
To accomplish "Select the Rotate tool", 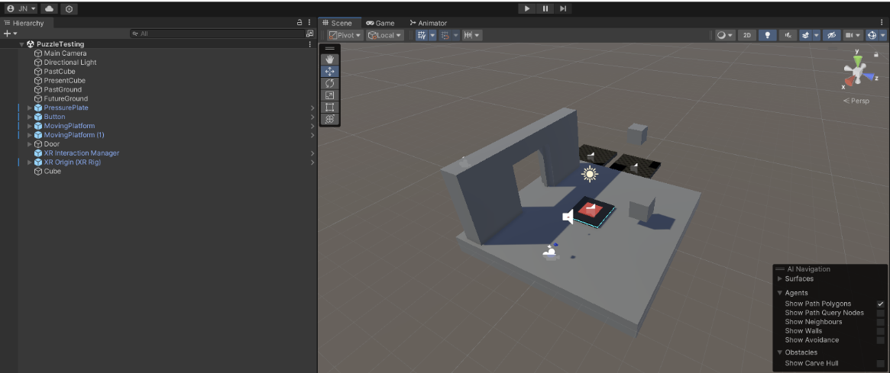I will click(330, 83).
